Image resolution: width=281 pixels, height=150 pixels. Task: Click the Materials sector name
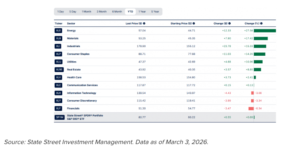pyautogui.click(x=73, y=38)
